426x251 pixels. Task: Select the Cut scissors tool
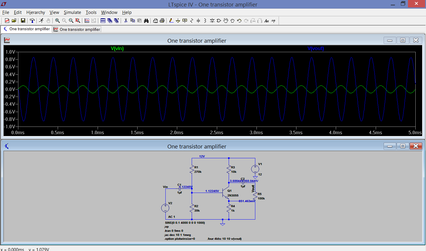coord(126,20)
